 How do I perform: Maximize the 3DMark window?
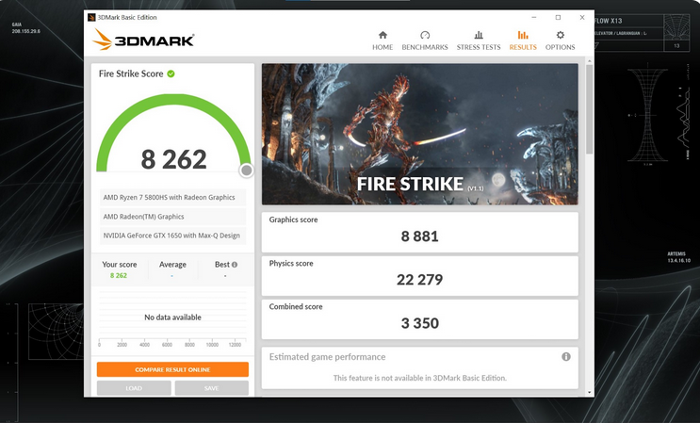pos(558,17)
